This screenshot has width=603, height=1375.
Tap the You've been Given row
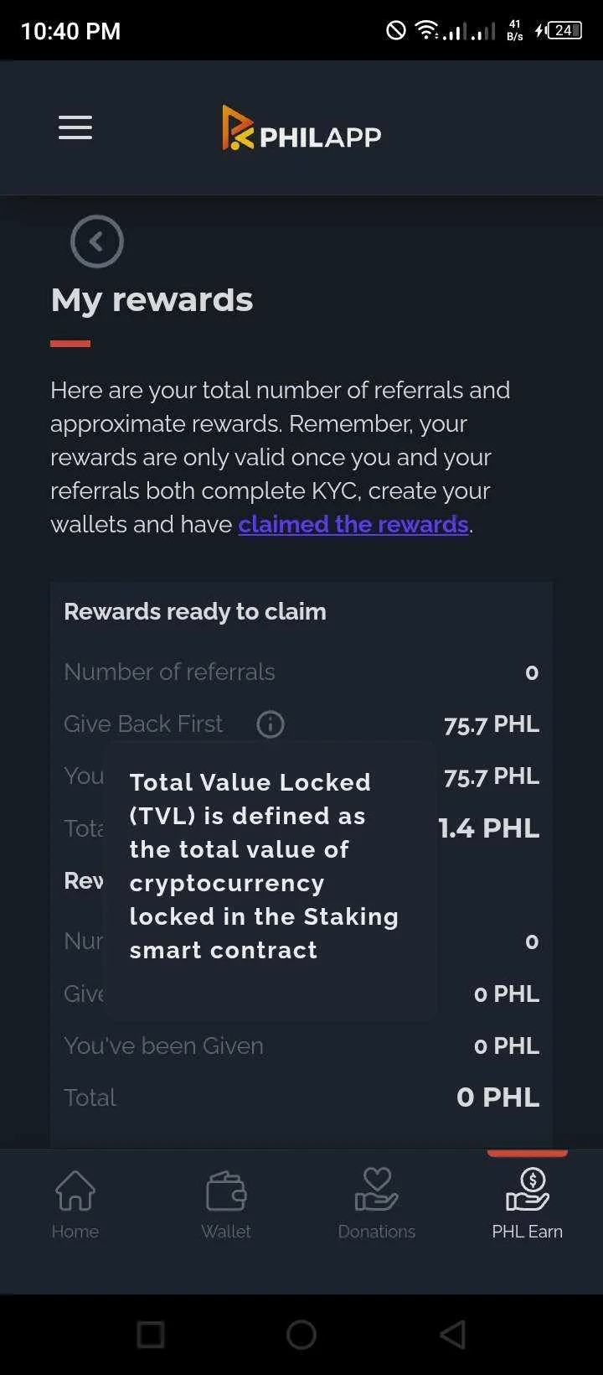point(301,1046)
